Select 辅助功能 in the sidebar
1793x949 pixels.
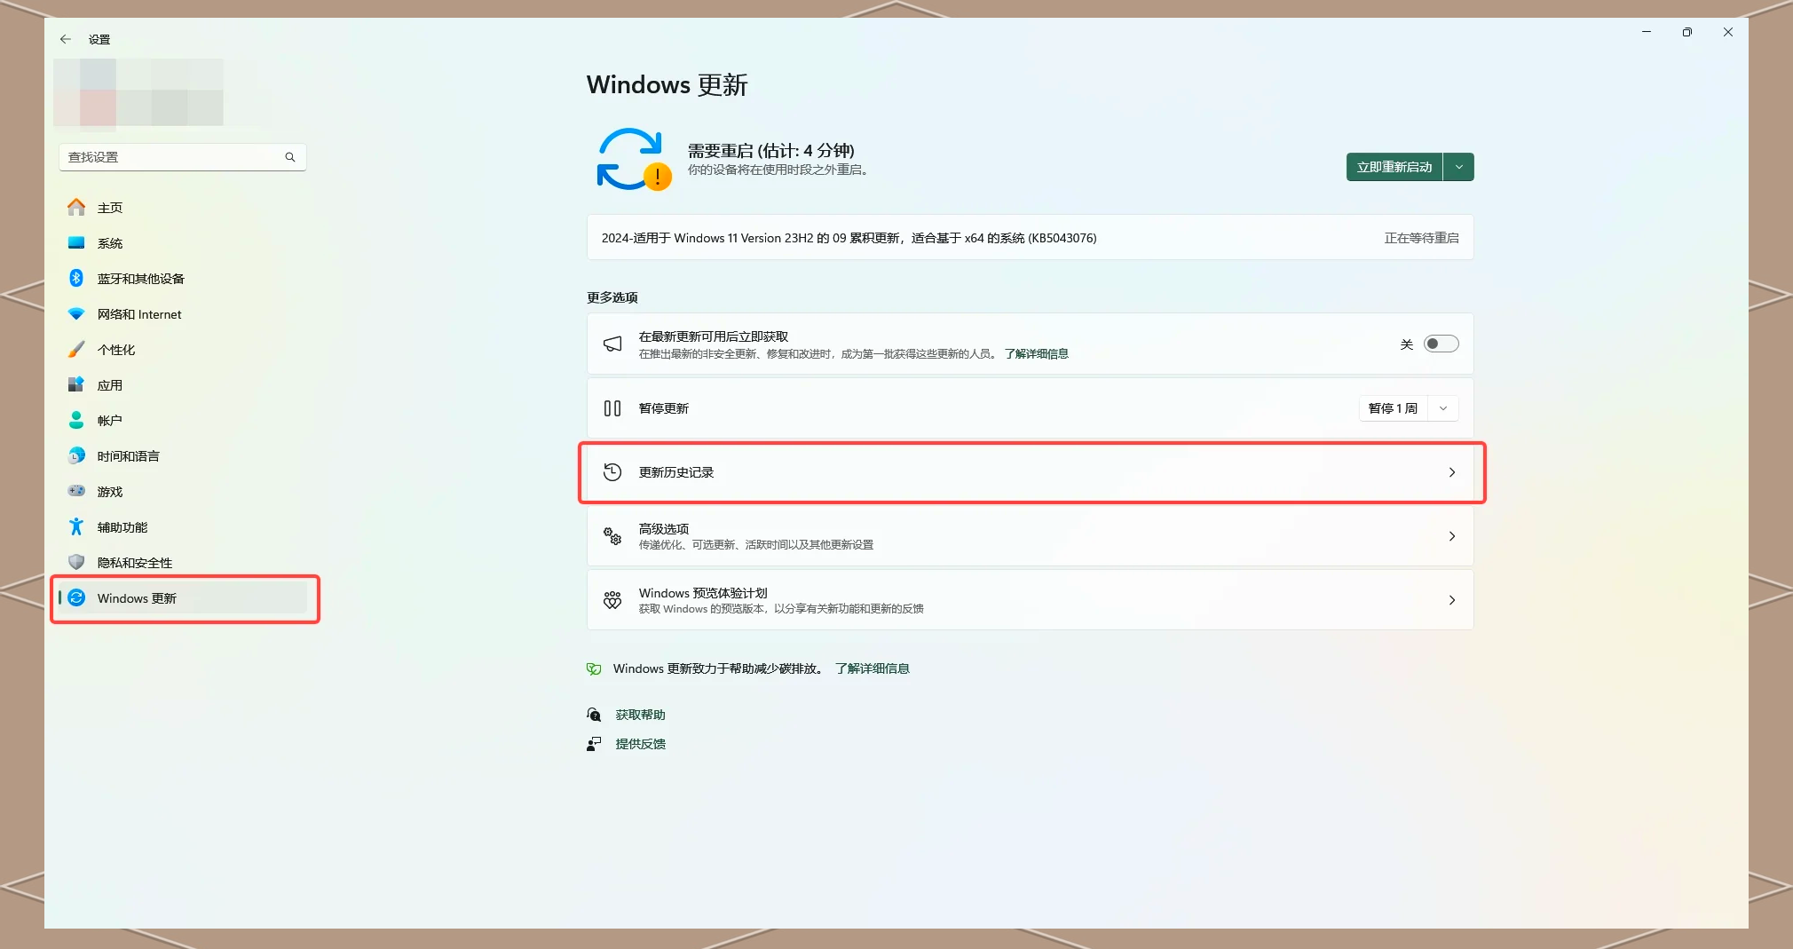coord(183,526)
